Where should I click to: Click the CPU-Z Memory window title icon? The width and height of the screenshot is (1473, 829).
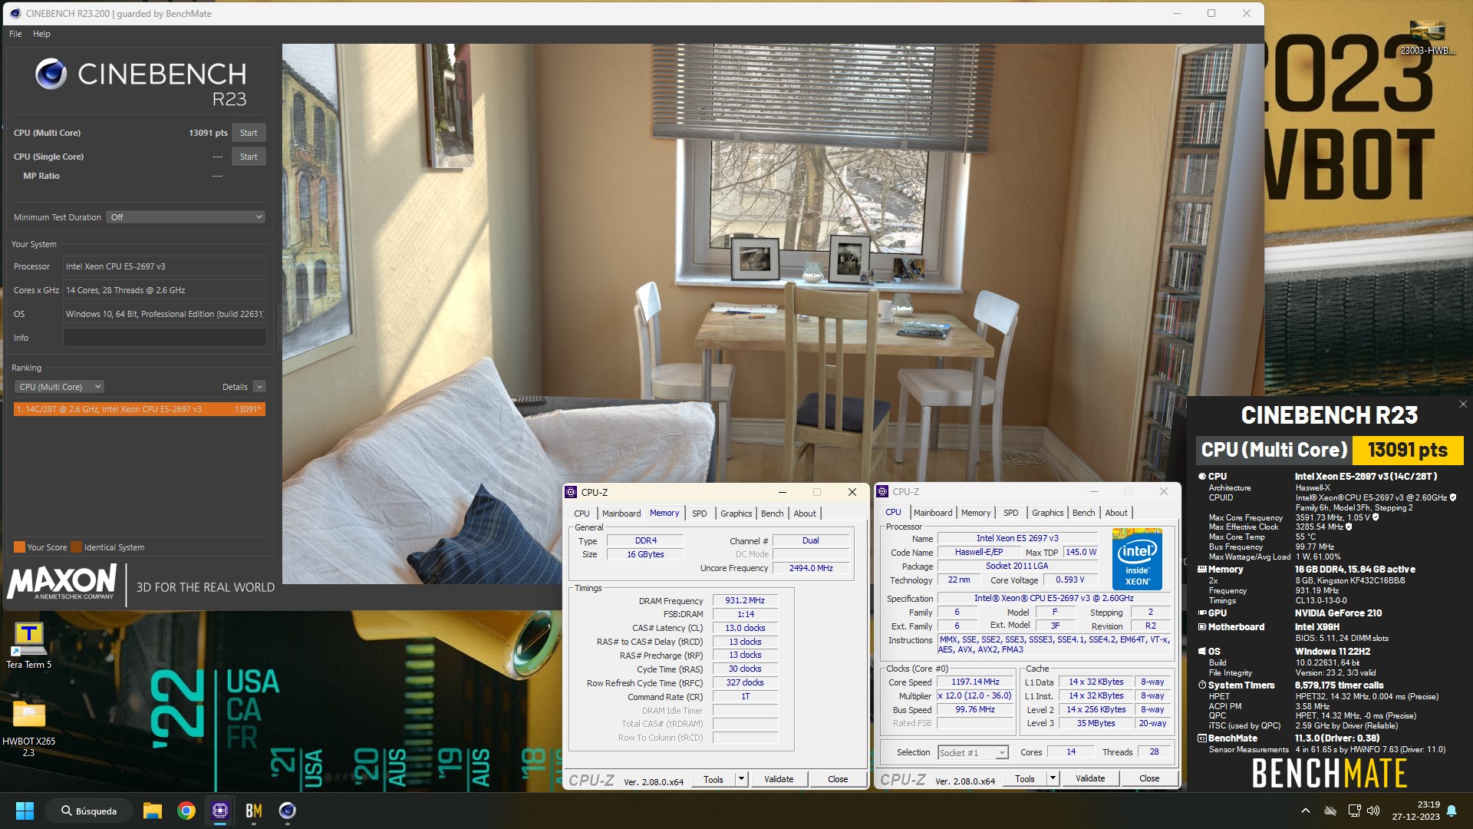tap(571, 492)
